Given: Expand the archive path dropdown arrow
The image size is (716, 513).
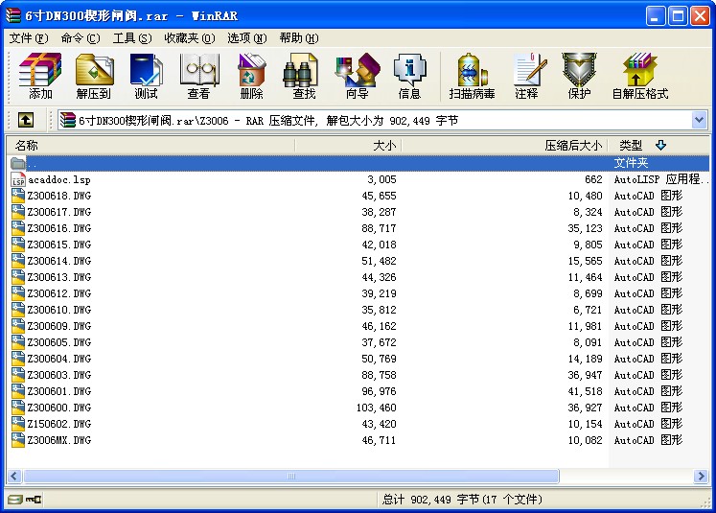Looking at the screenshot, I should pyautogui.click(x=699, y=120).
